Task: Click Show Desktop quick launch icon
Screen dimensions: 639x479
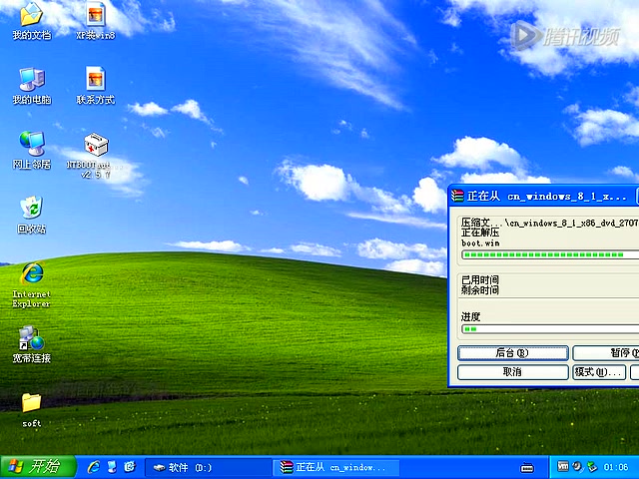Action: point(112,467)
